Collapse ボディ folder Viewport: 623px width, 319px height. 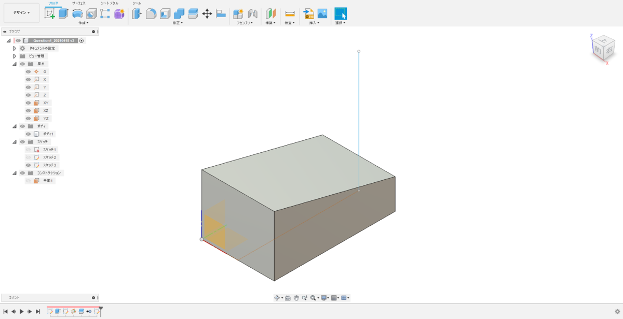pos(15,126)
